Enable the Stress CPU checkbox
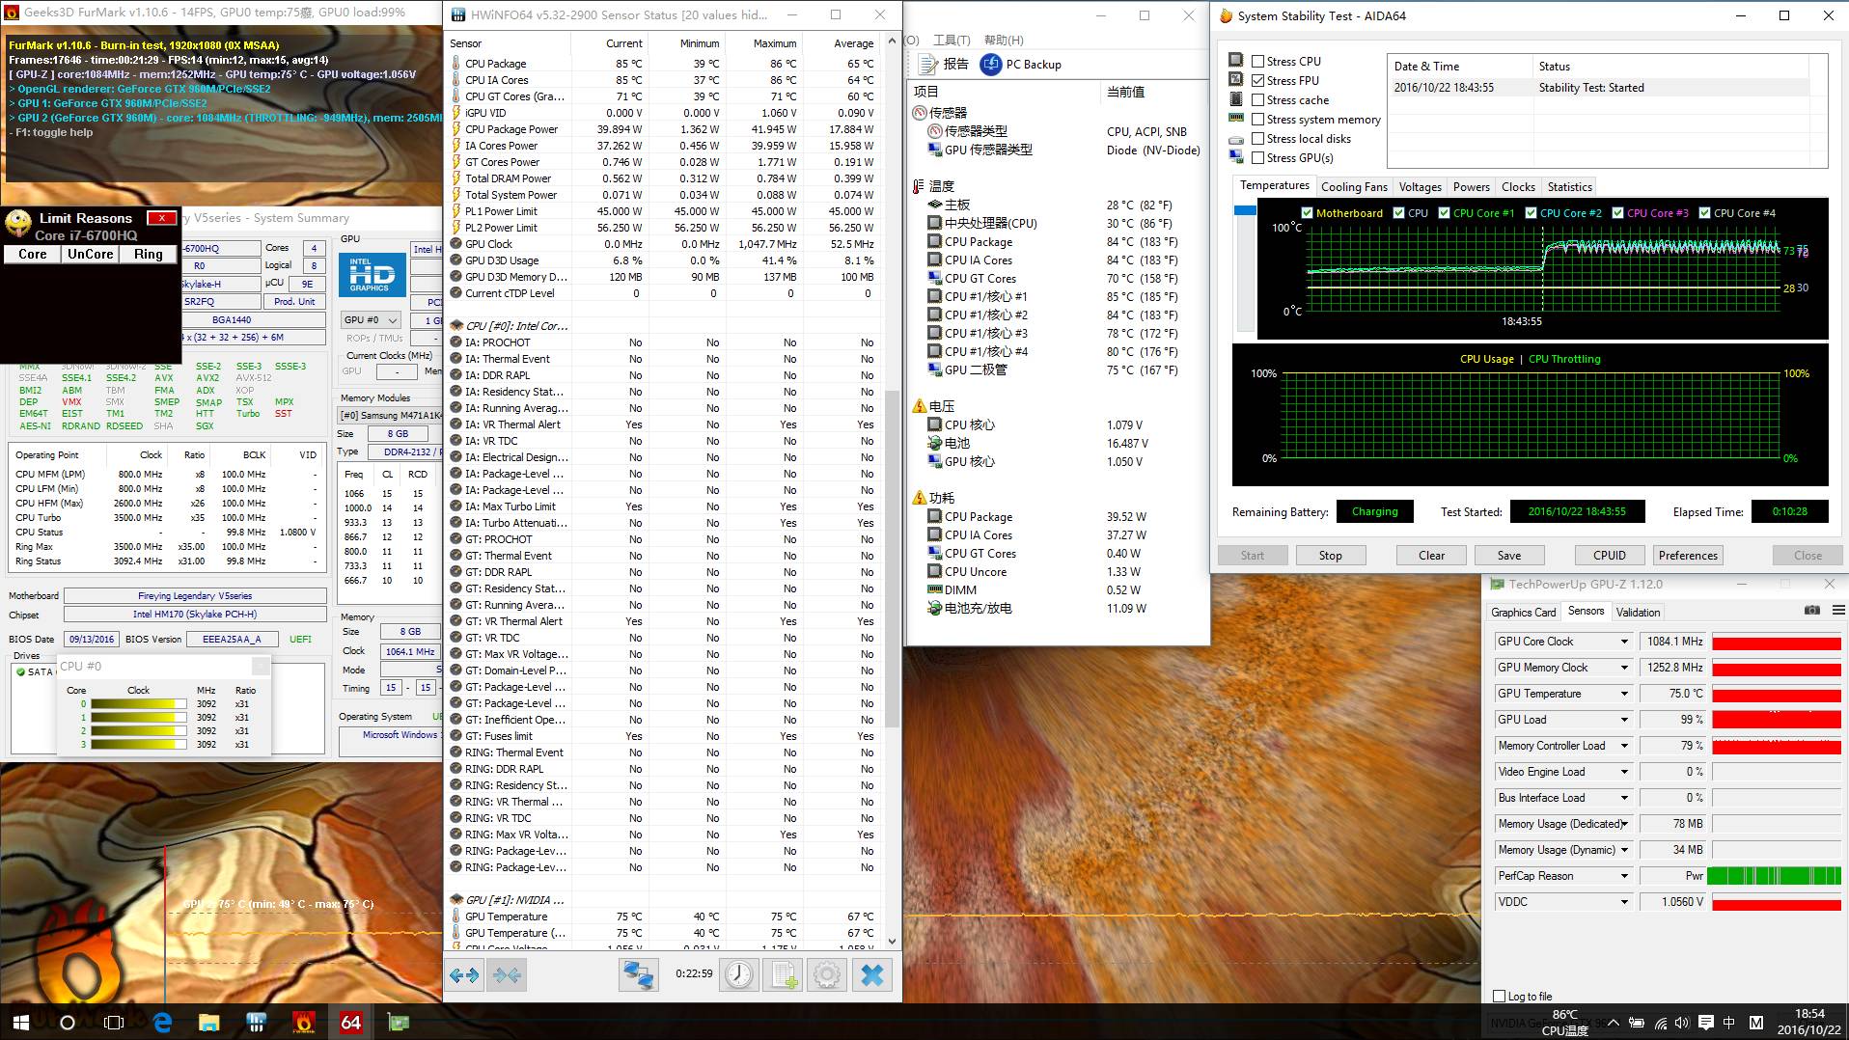The image size is (1849, 1040). pyautogui.click(x=1257, y=61)
